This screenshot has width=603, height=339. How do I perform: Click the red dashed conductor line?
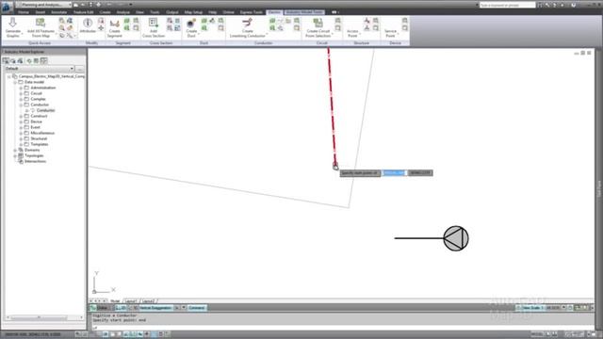(x=332, y=107)
